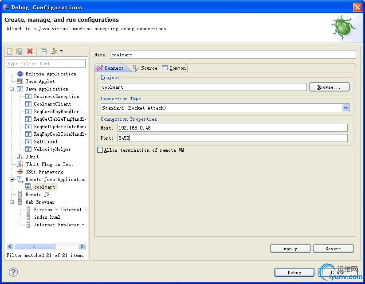Select the Eclipse Application entry

coord(51,74)
